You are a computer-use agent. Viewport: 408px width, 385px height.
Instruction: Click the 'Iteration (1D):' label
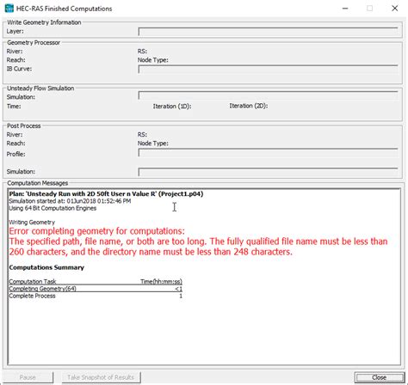tap(172, 107)
